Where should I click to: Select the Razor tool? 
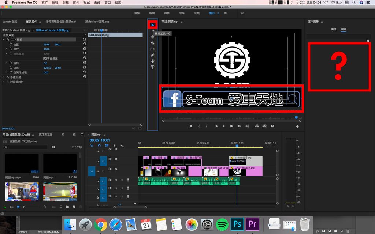click(153, 43)
